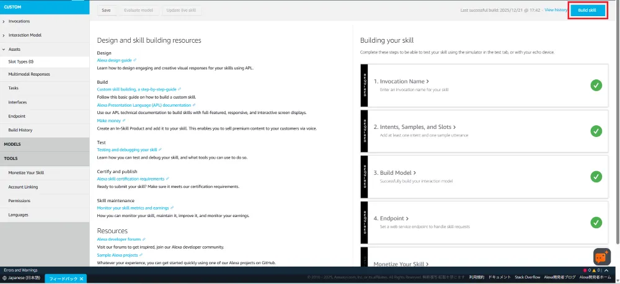
Task: Click the orange chat assistant icon
Action: tap(601, 256)
